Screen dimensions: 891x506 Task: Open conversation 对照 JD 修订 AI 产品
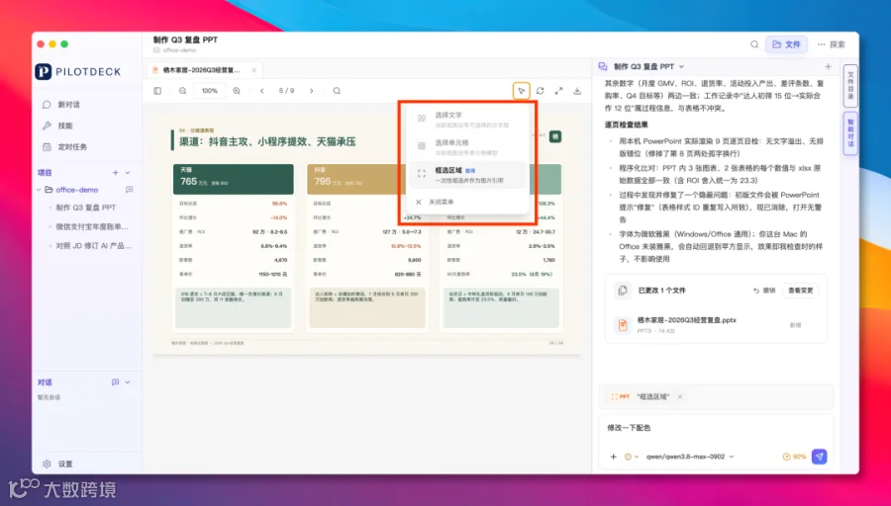coord(93,246)
